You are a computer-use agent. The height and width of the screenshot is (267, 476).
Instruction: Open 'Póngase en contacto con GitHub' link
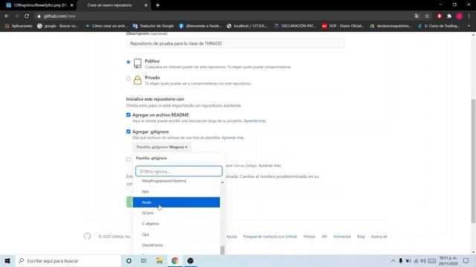(270, 237)
